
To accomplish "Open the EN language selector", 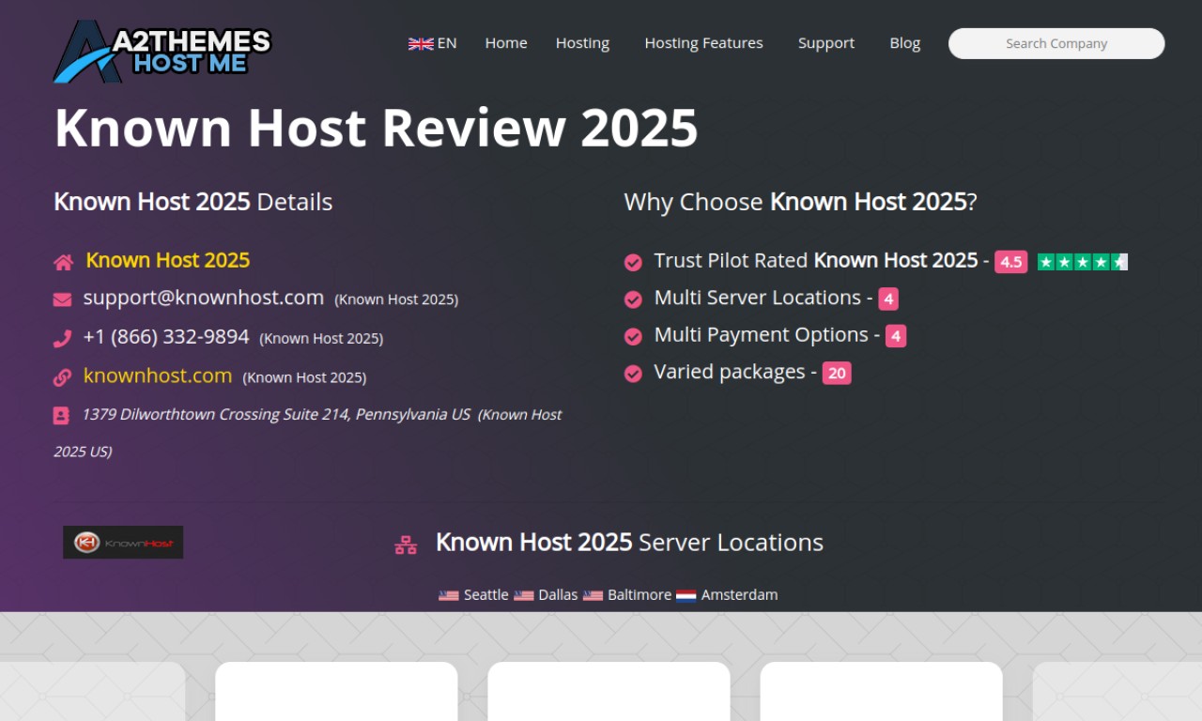I will click(433, 43).
